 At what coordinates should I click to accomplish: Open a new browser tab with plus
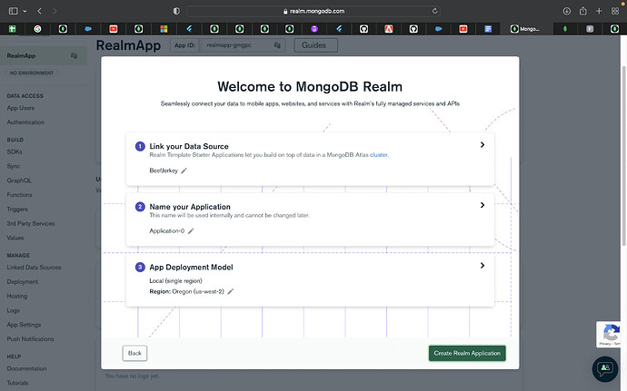[601, 11]
